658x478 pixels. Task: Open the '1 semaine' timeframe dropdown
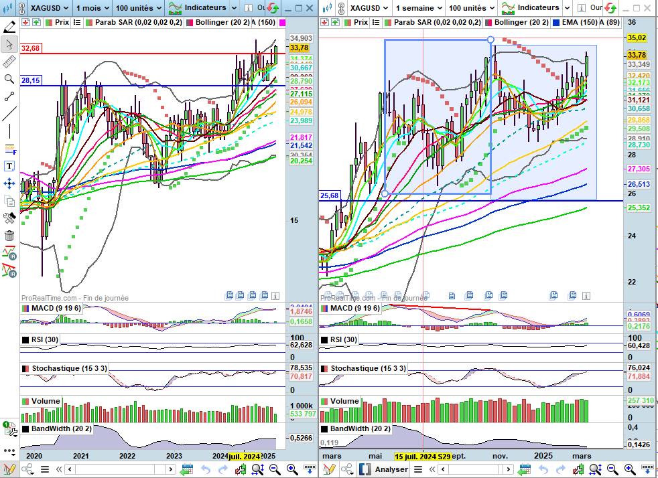pos(418,7)
